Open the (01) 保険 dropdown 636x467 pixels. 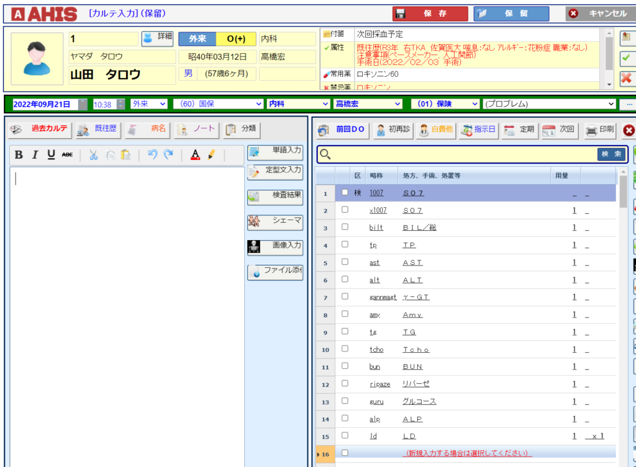tap(445, 104)
